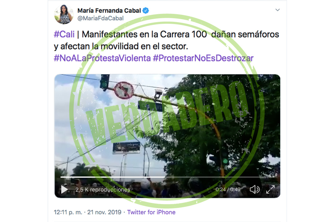Open tweet options chevron menu
334x222 pixels.
pyautogui.click(x=277, y=10)
